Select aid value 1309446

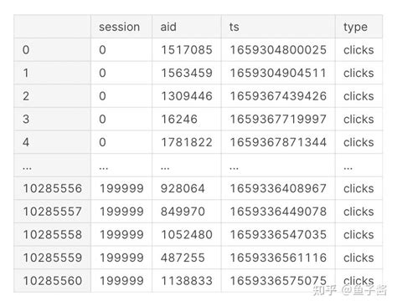tap(187, 96)
